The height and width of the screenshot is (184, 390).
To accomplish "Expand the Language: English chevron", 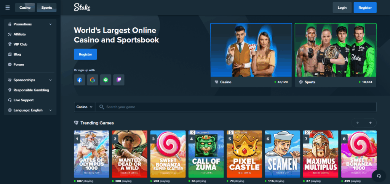I will click(51, 110).
